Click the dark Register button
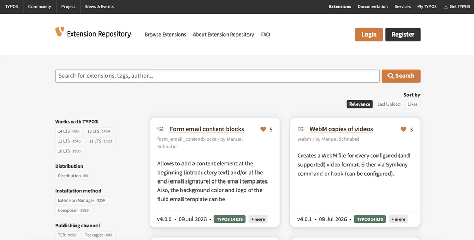 (x=403, y=35)
